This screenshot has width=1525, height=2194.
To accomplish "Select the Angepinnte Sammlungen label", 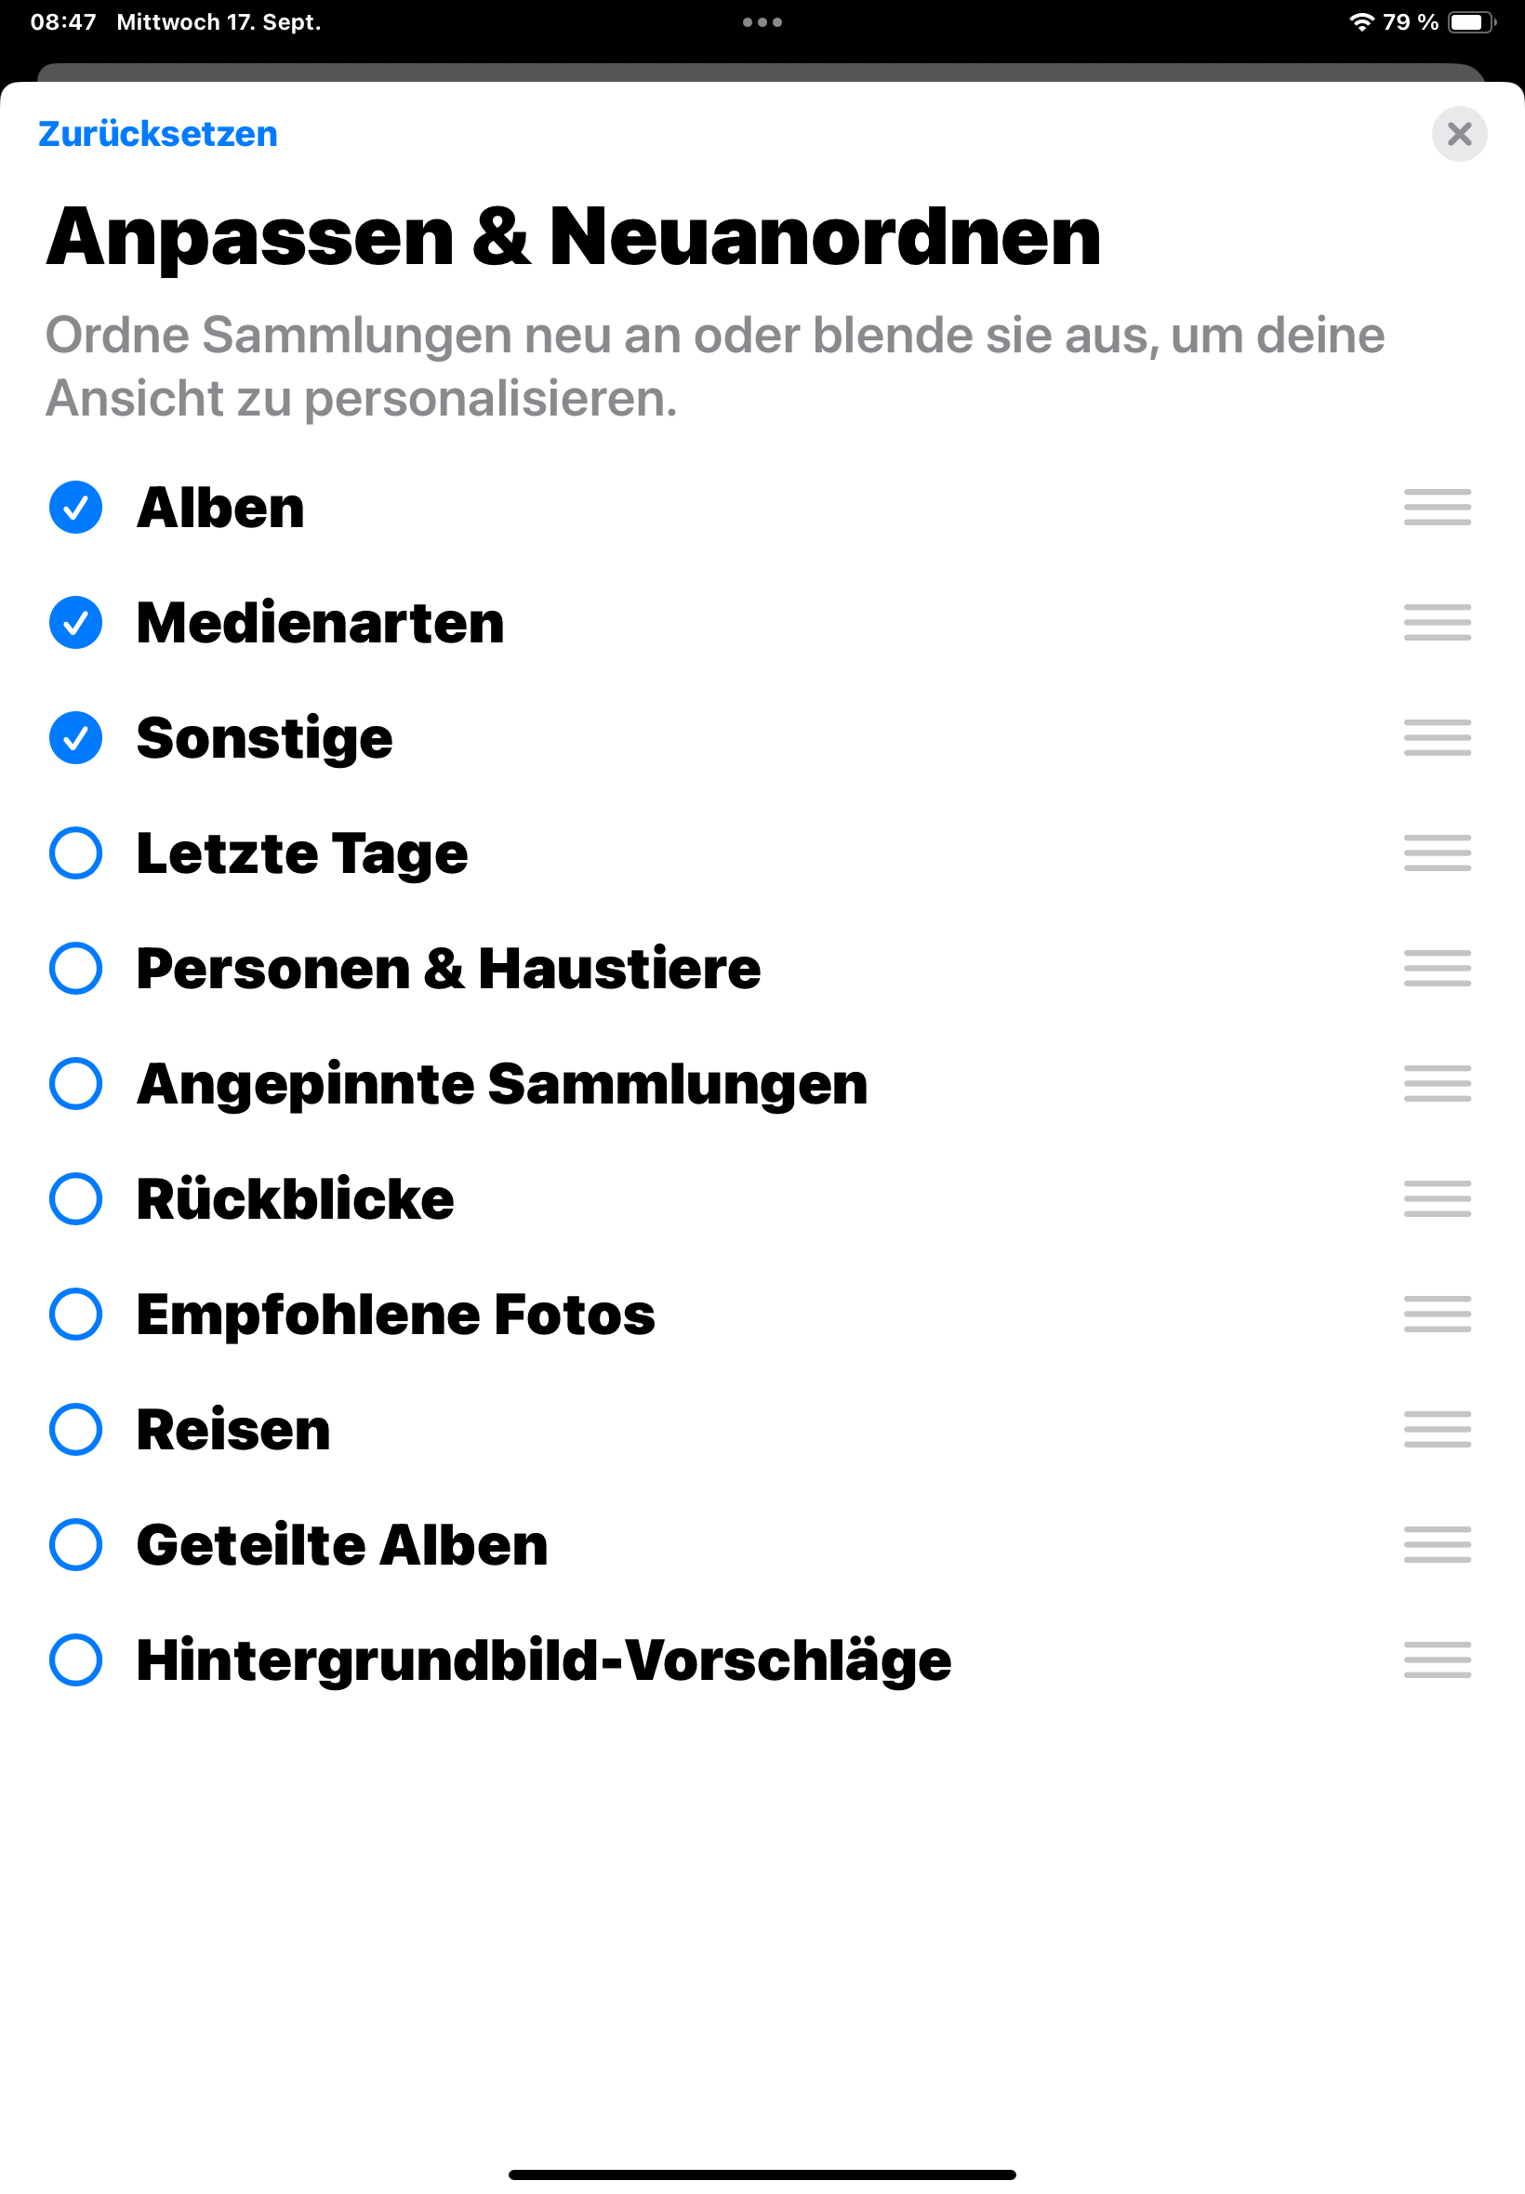I will tap(501, 1084).
